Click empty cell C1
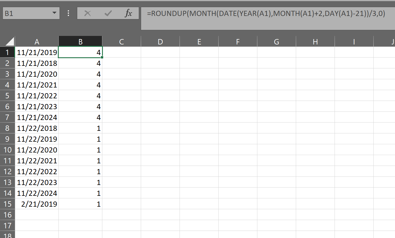Screen dimensions: 395x238 [x=121, y=52]
